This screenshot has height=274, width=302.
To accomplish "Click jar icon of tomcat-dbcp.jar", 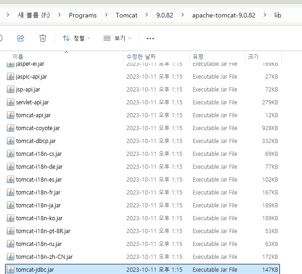I will tap(11, 141).
